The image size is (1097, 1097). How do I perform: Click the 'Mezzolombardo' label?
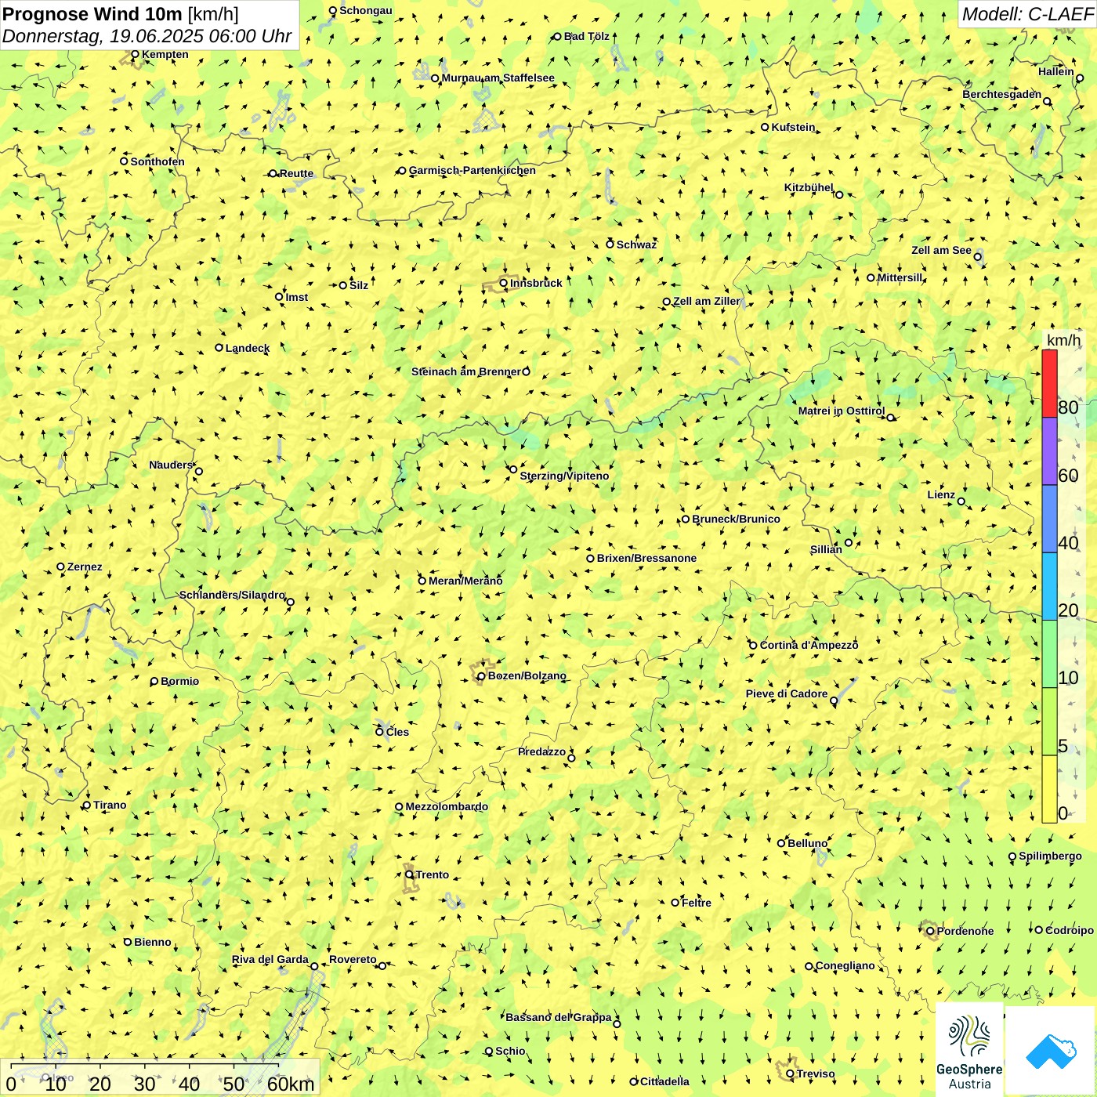[447, 807]
